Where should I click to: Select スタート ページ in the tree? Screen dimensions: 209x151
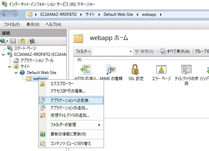pyautogui.click(x=25, y=48)
